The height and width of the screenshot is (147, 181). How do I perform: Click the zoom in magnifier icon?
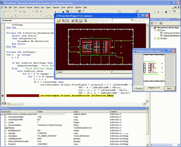tap(63, 21)
